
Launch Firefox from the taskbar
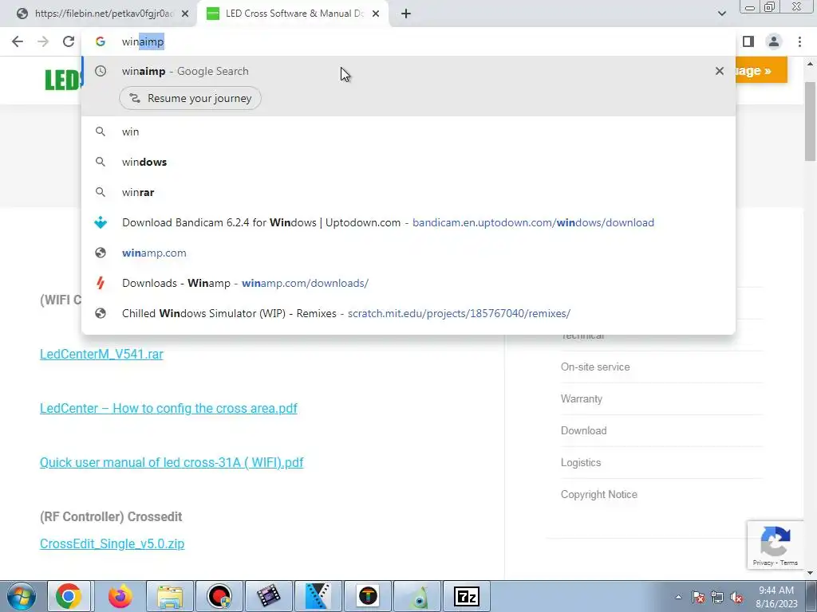tap(120, 596)
